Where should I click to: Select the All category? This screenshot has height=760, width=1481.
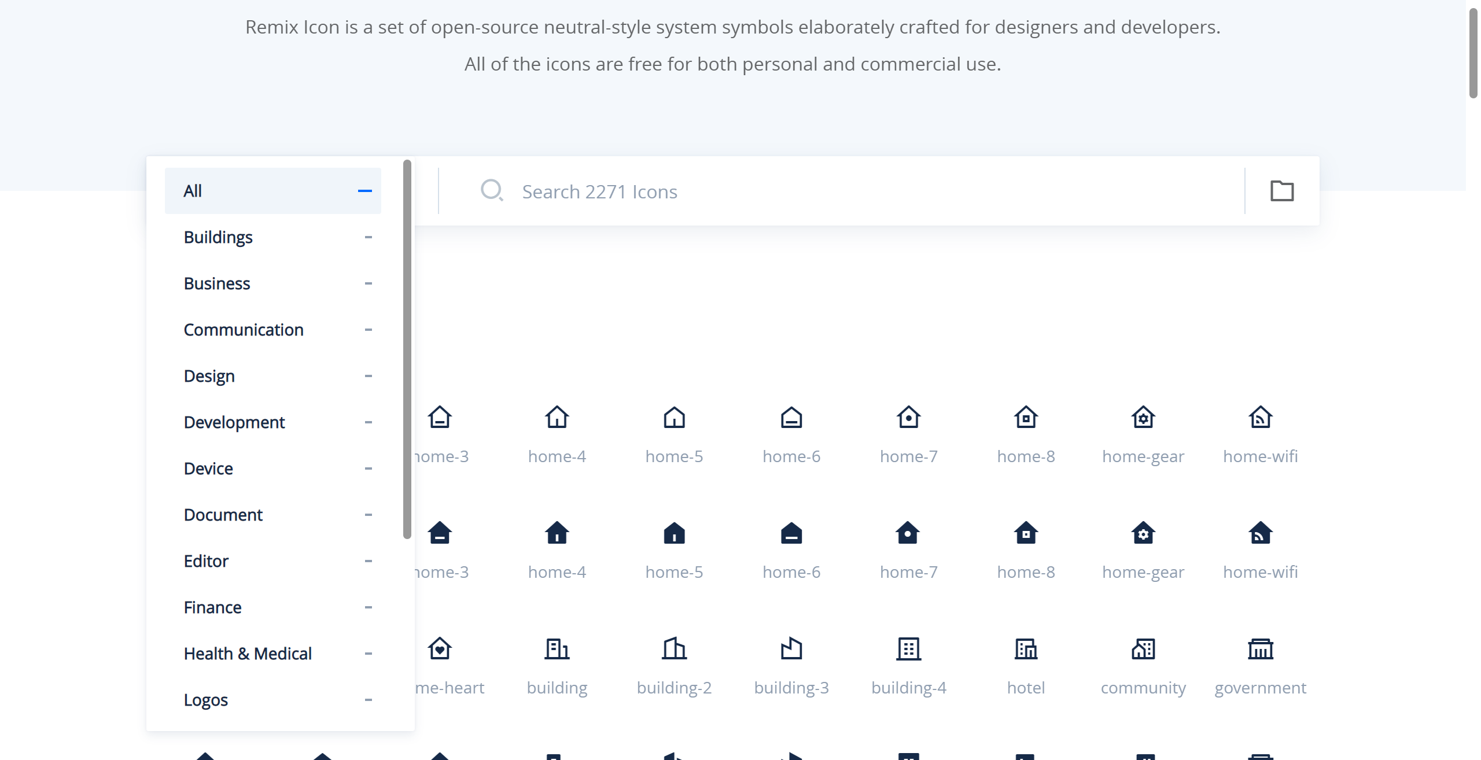(x=273, y=191)
